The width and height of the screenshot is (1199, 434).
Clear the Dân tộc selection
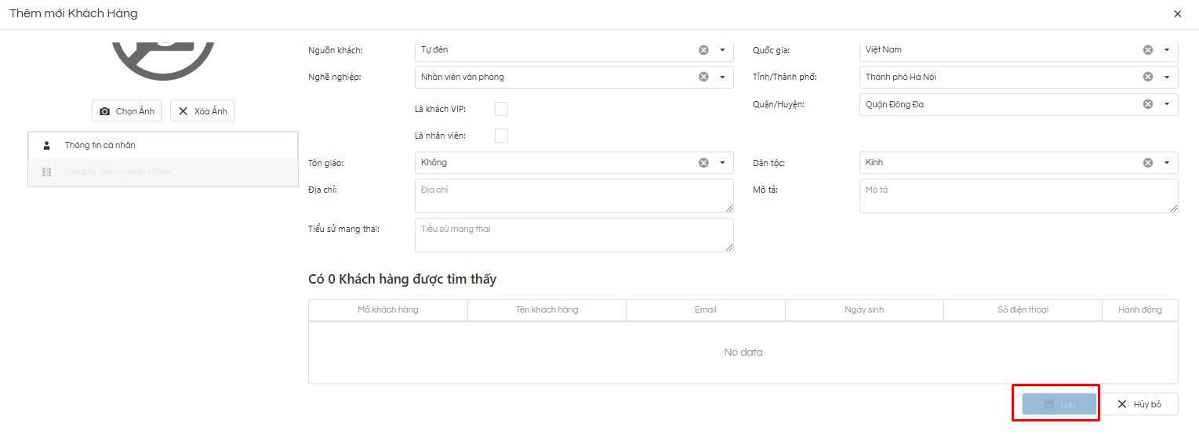[1148, 163]
